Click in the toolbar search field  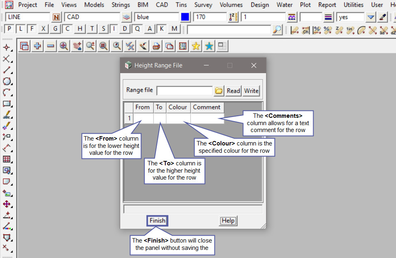tap(229, 30)
